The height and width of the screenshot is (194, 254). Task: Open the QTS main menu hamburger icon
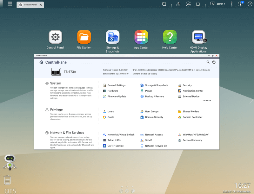[x=10, y=4]
